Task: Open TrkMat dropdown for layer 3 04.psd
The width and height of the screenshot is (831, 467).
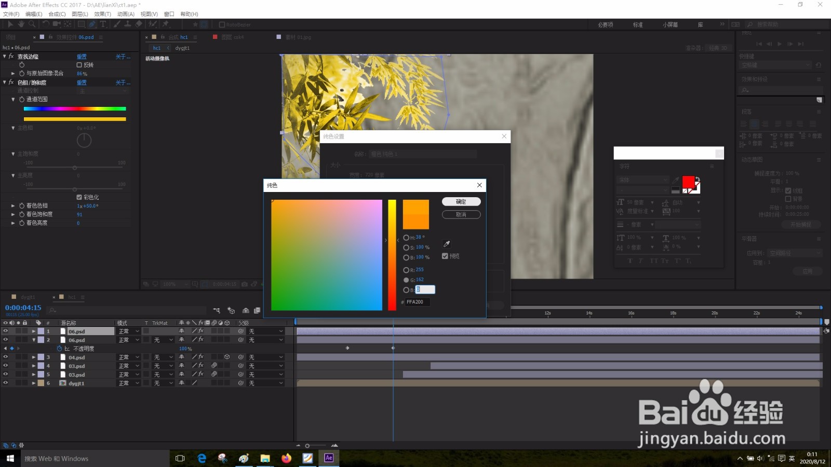Action: [x=164, y=357]
